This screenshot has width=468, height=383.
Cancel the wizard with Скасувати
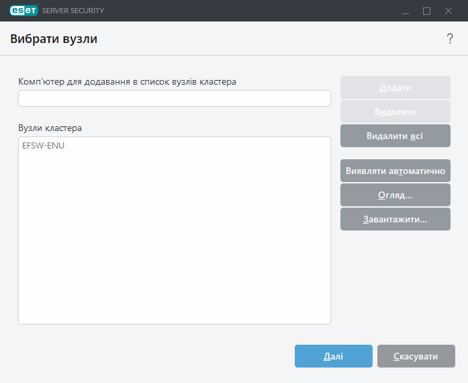[416, 356]
